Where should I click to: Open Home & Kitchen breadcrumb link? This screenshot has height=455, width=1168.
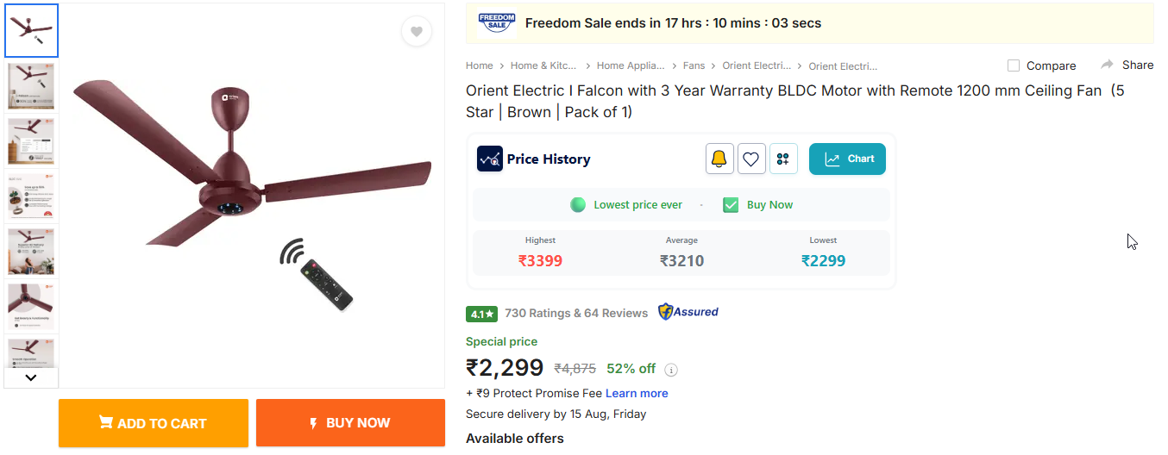pos(543,65)
